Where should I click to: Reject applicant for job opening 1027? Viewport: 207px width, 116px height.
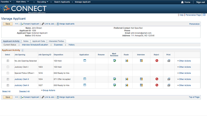[157, 85]
